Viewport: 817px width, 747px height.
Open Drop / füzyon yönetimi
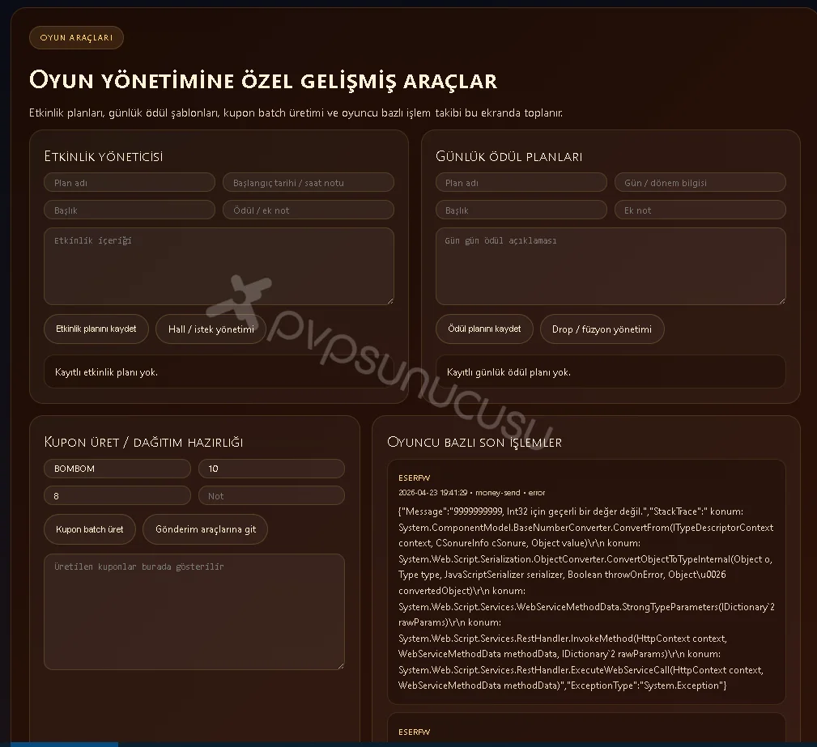tap(602, 329)
